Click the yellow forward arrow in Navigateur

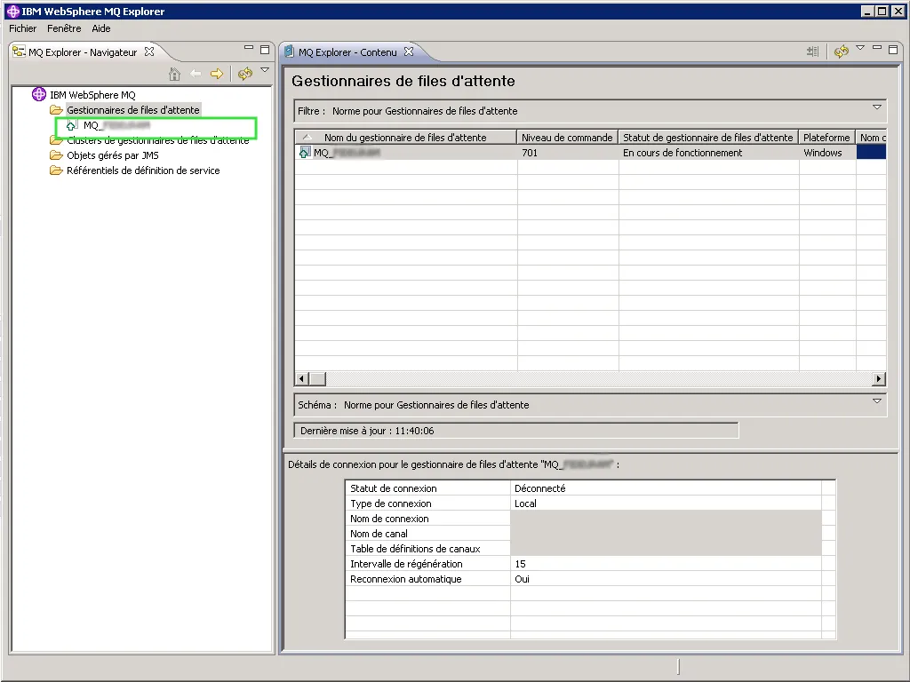(x=216, y=74)
